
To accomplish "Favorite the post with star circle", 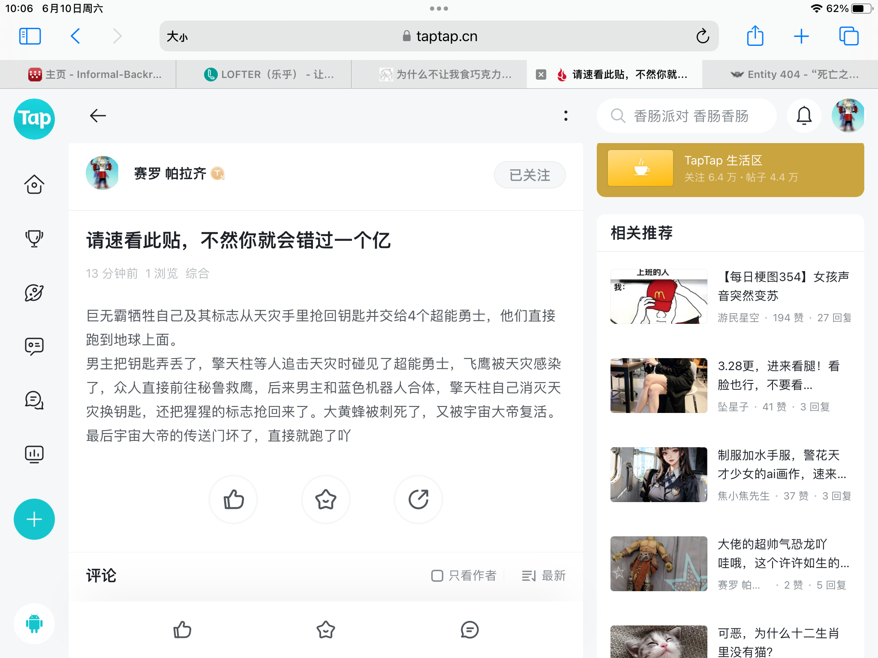I will [326, 499].
